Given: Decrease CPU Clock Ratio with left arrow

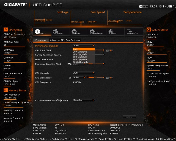Looking at the screenshot, I should [88, 77].
